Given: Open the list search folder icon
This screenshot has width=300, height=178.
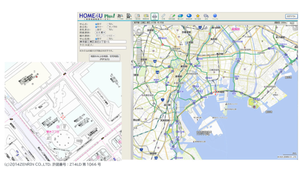Looking at the screenshot, I should [x=137, y=17].
